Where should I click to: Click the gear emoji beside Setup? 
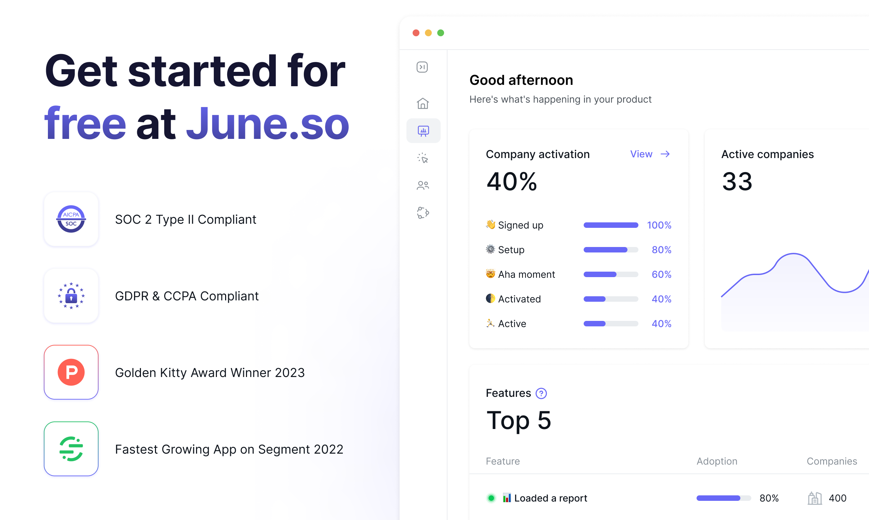[491, 249]
